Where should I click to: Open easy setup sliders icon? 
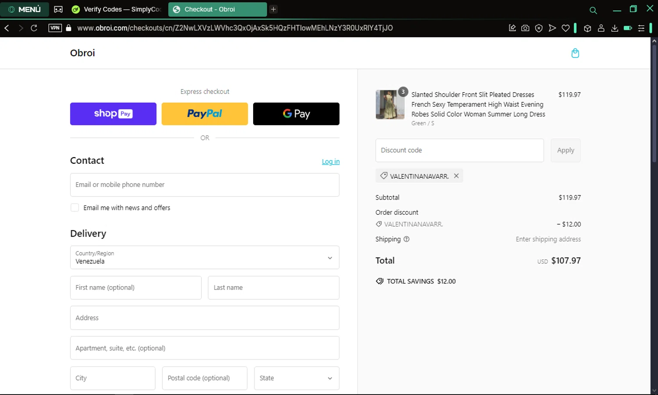[641, 28]
